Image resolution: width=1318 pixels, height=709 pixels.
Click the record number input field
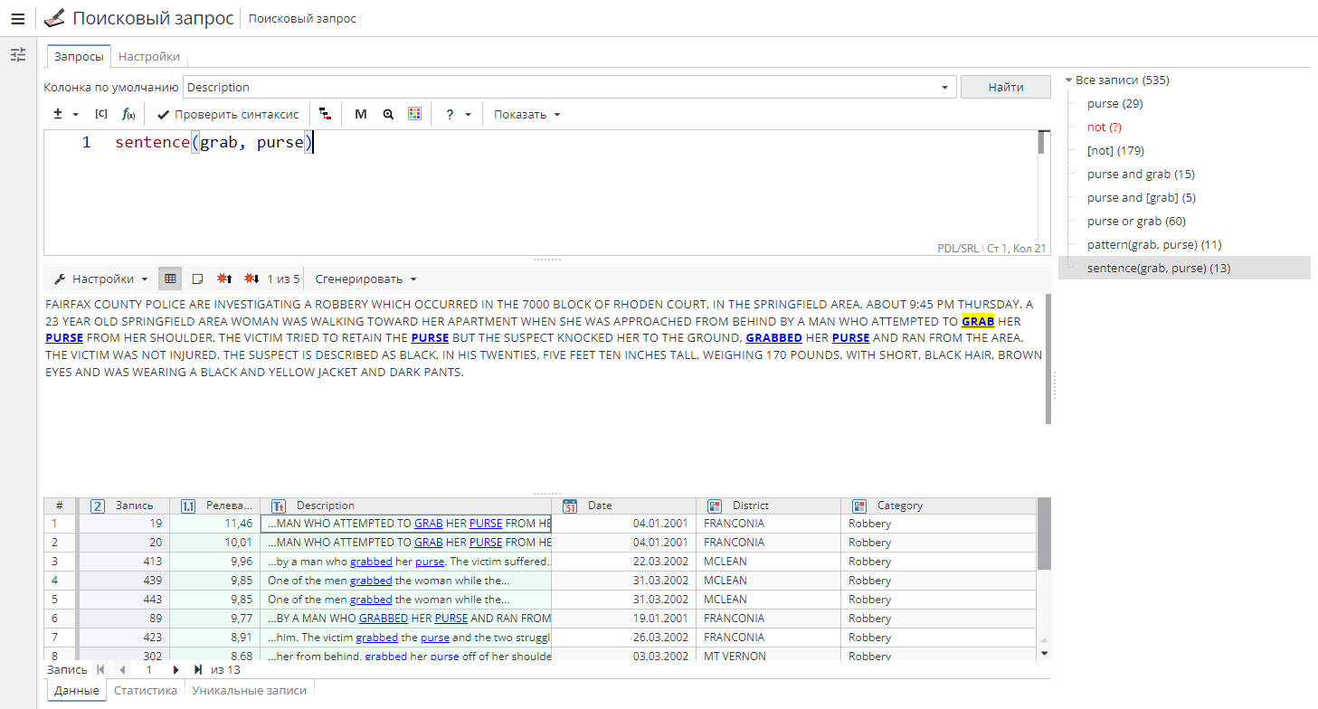(x=149, y=670)
